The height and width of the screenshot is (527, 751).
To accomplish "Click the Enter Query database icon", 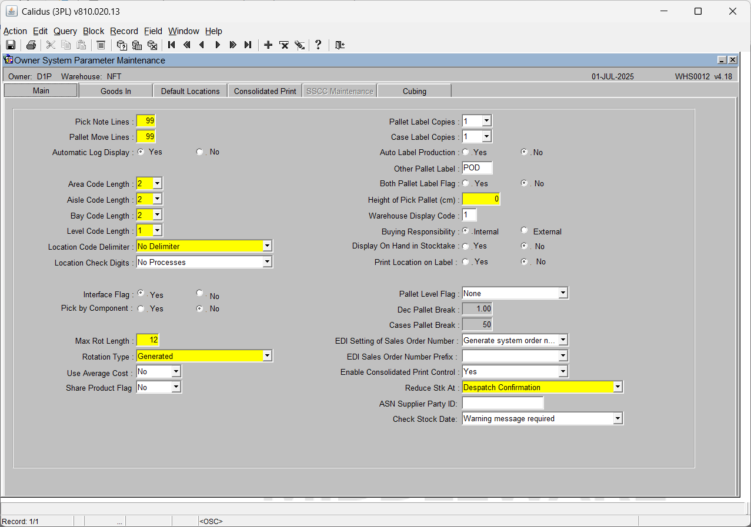I will tap(122, 45).
